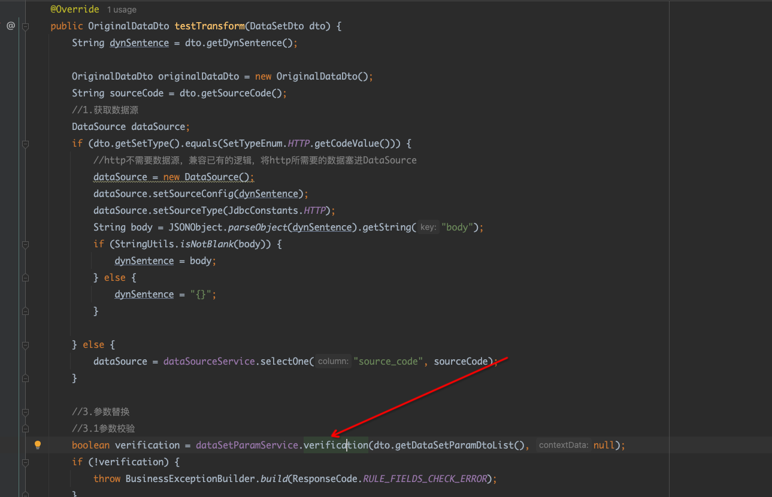Click the "source_code" string literal
The height and width of the screenshot is (497, 772).
coord(389,361)
